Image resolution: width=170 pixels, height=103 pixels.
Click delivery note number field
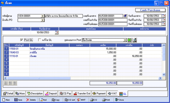point(113,24)
